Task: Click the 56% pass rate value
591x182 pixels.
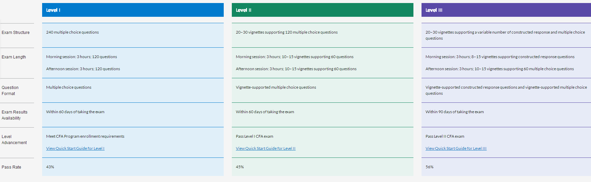Action: point(430,167)
